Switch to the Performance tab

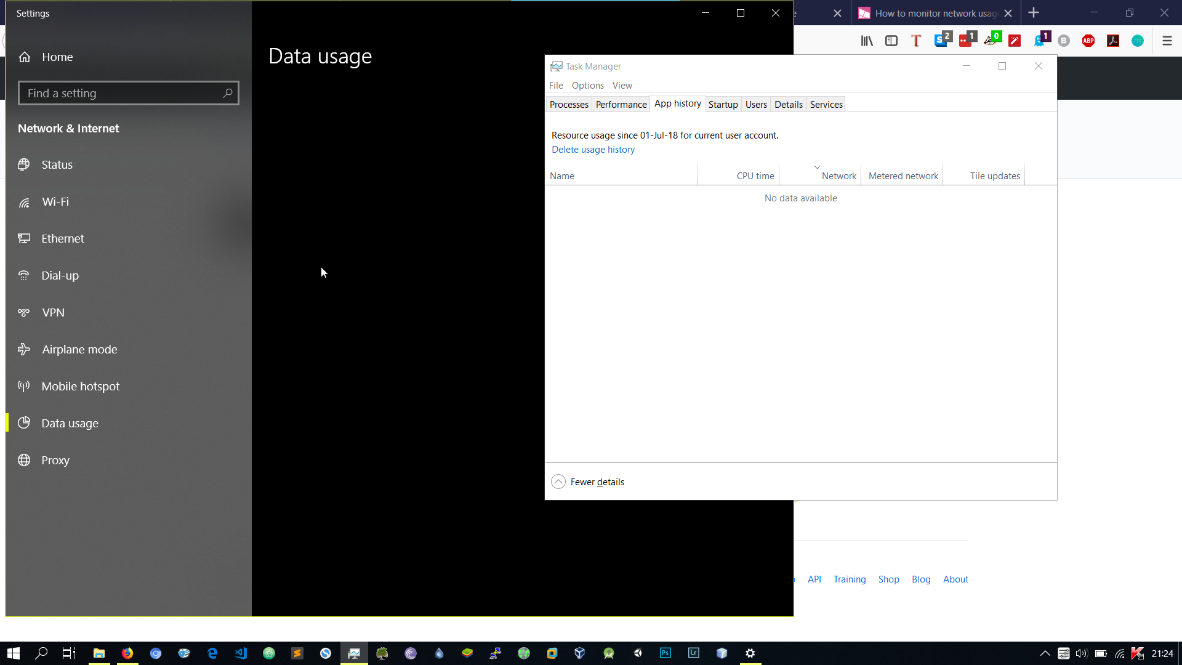pos(621,104)
